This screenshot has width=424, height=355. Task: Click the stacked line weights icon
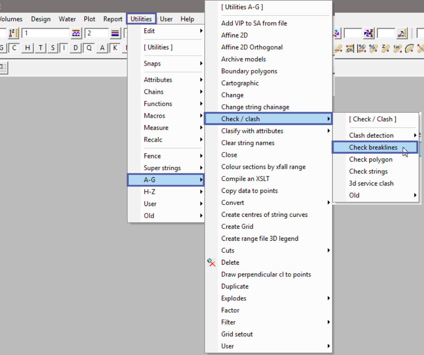click(115, 33)
